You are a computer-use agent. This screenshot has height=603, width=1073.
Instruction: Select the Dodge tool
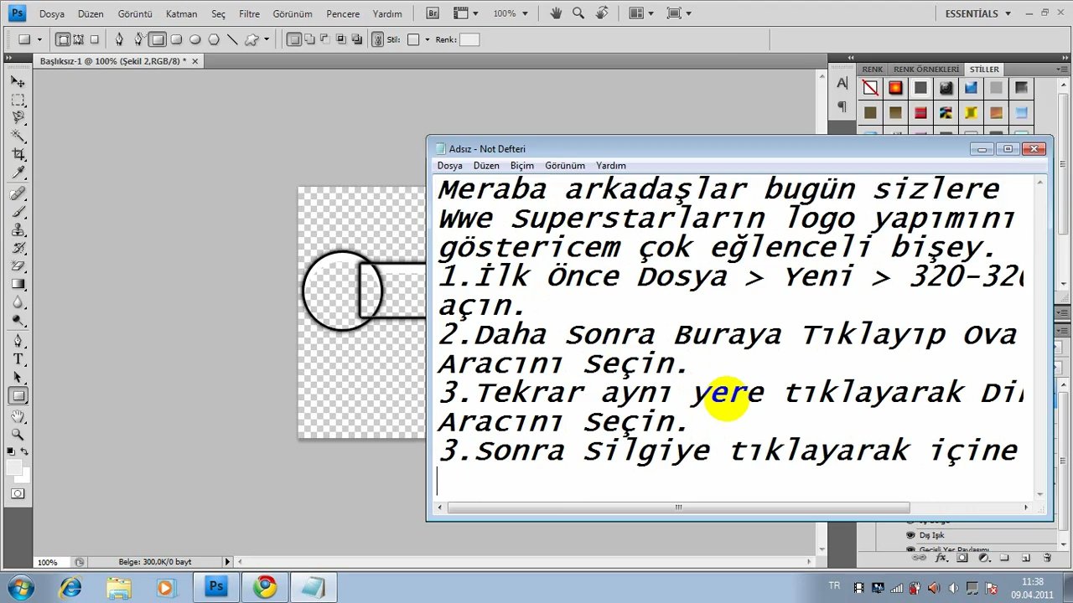[18, 320]
